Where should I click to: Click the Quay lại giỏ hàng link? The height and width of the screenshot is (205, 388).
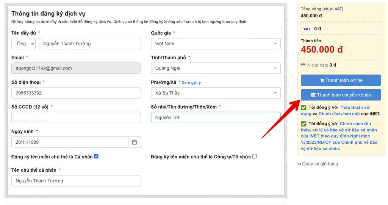[320, 164]
